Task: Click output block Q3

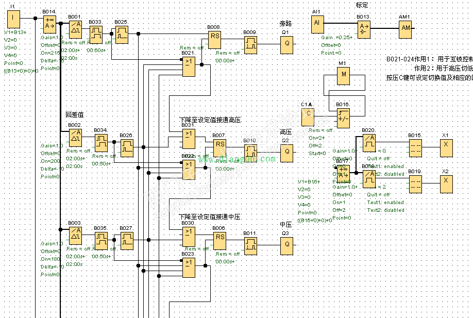Action: (287, 246)
